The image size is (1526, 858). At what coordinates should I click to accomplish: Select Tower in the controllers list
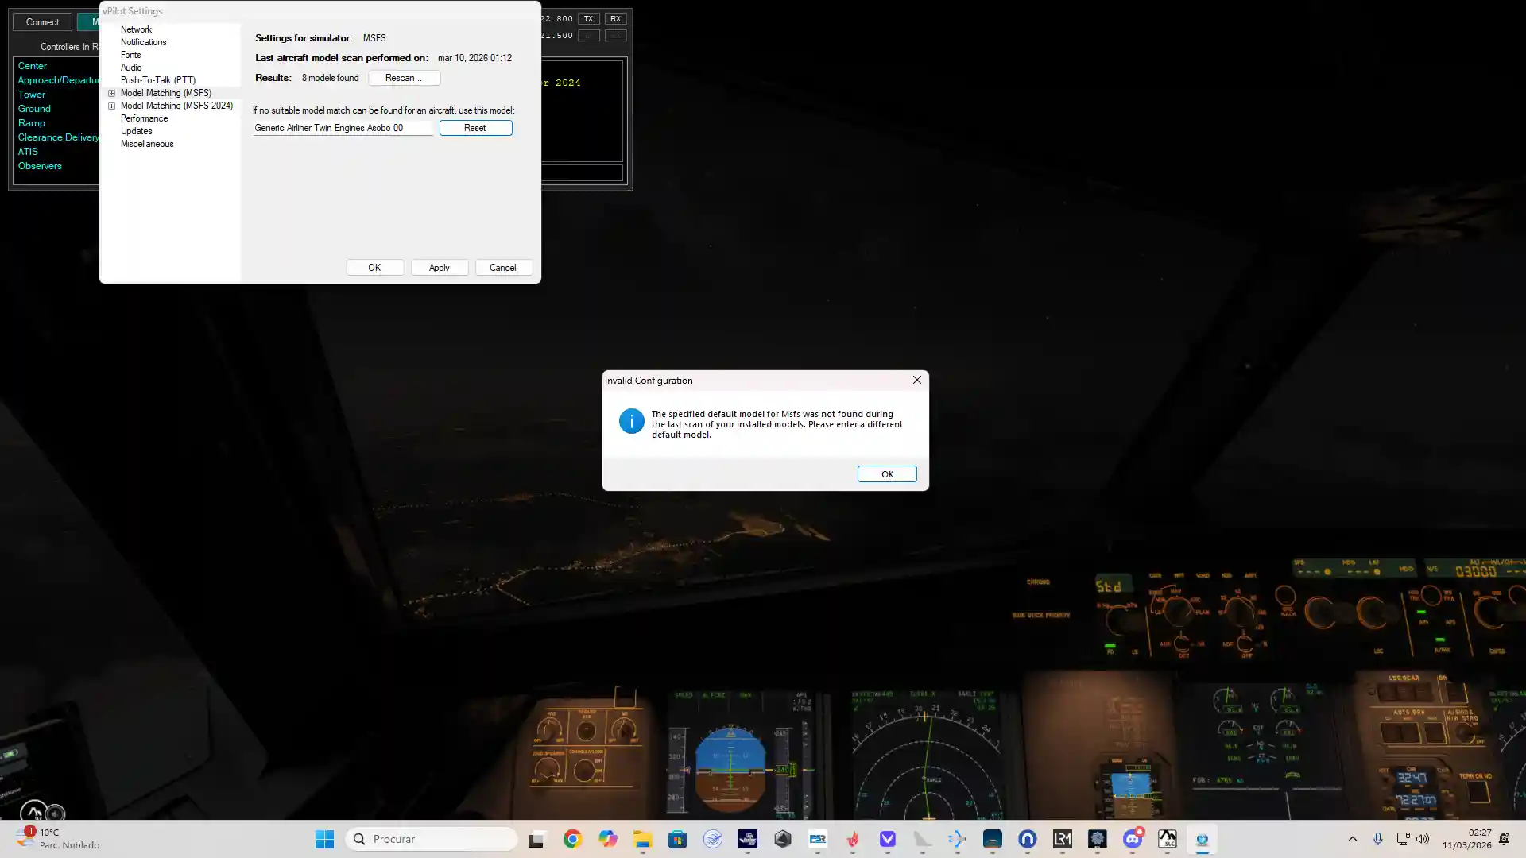(32, 95)
